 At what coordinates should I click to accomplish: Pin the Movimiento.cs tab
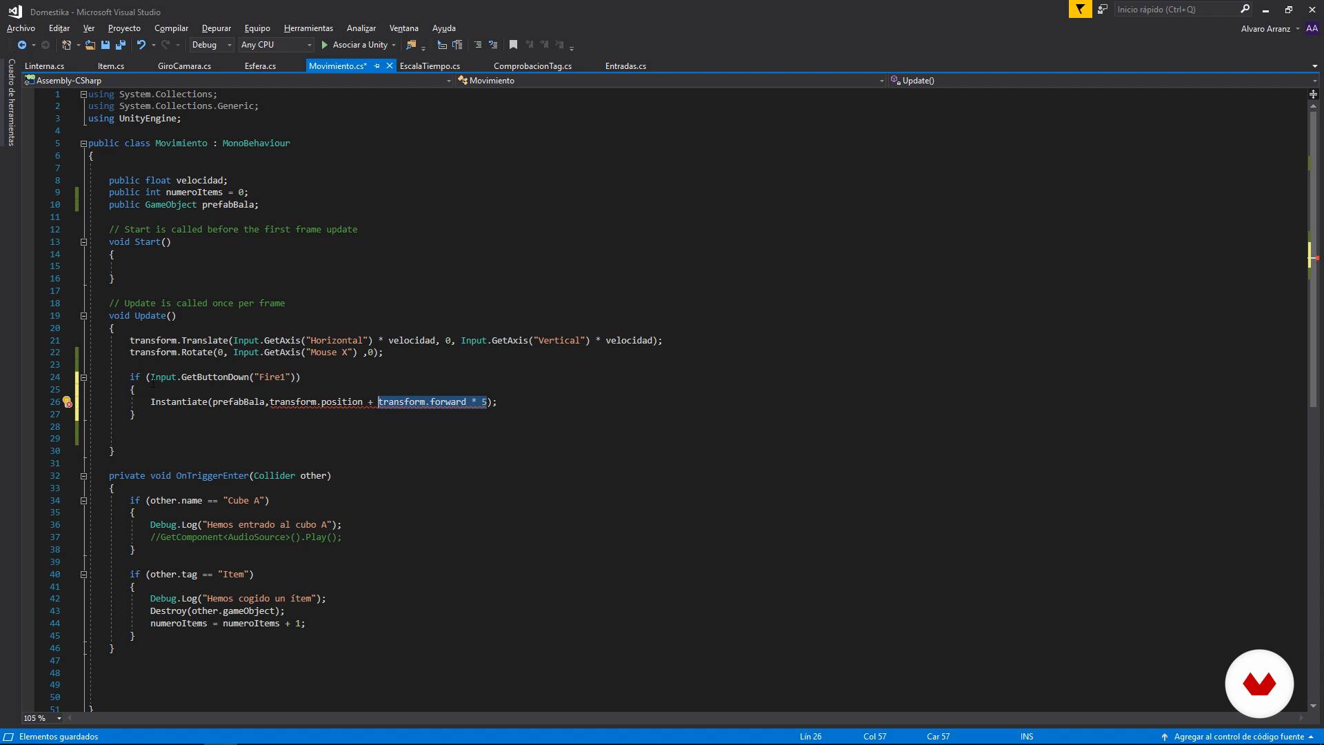point(377,66)
